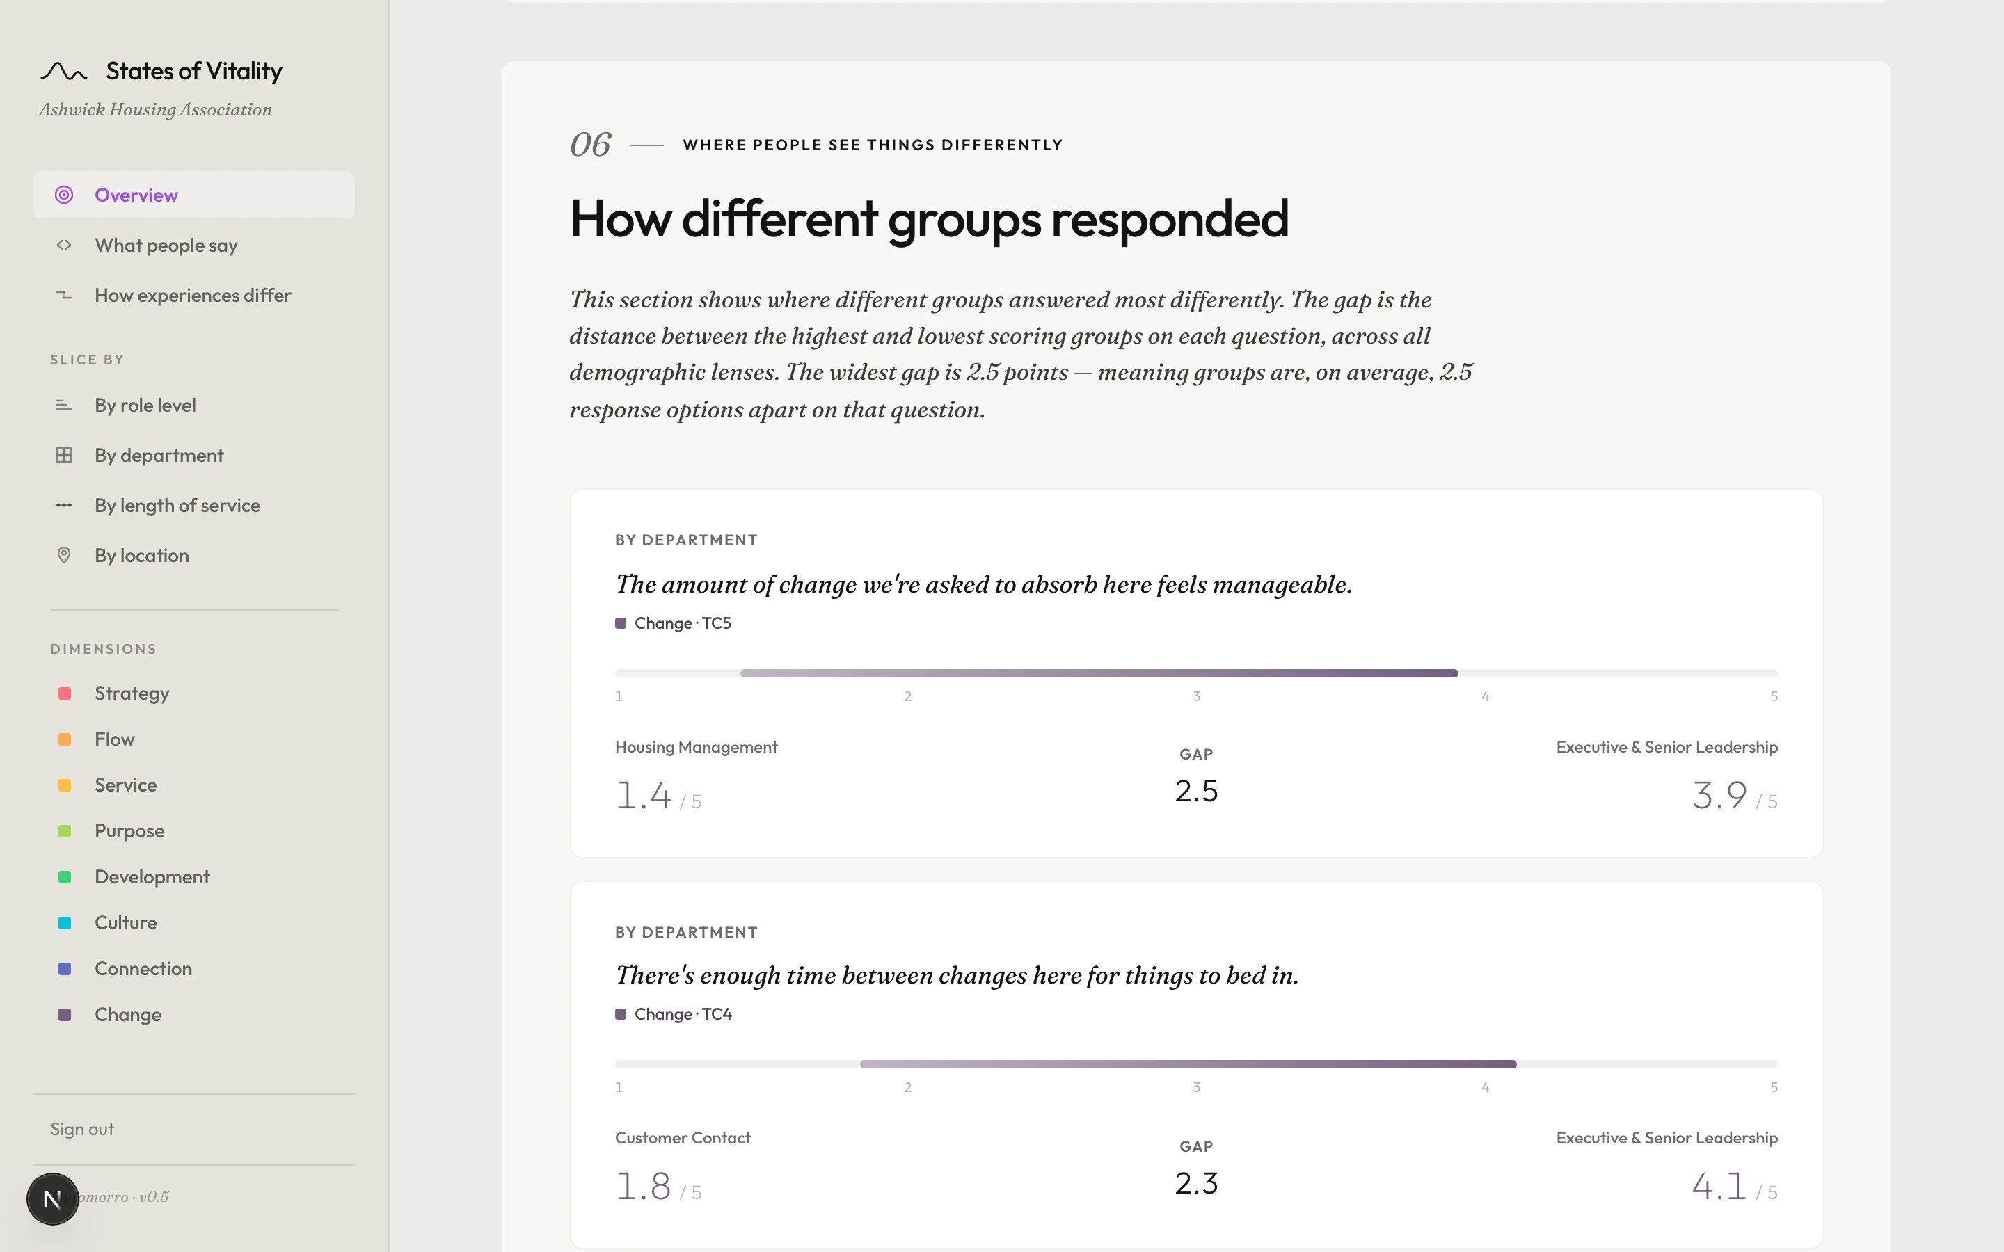Viewport: 2004px width, 1252px height.
Task: Click the blue Connection color square
Action: (65, 969)
